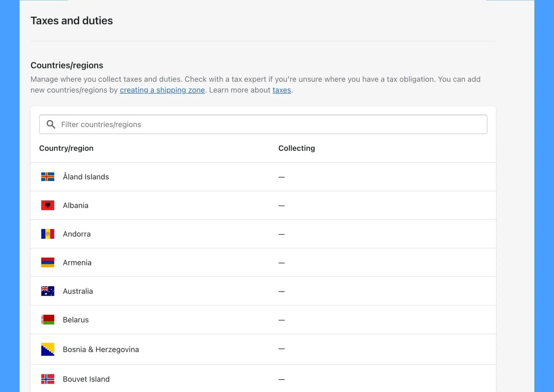554x392 pixels.
Task: Click the Albania flag icon
Action: [x=48, y=205]
